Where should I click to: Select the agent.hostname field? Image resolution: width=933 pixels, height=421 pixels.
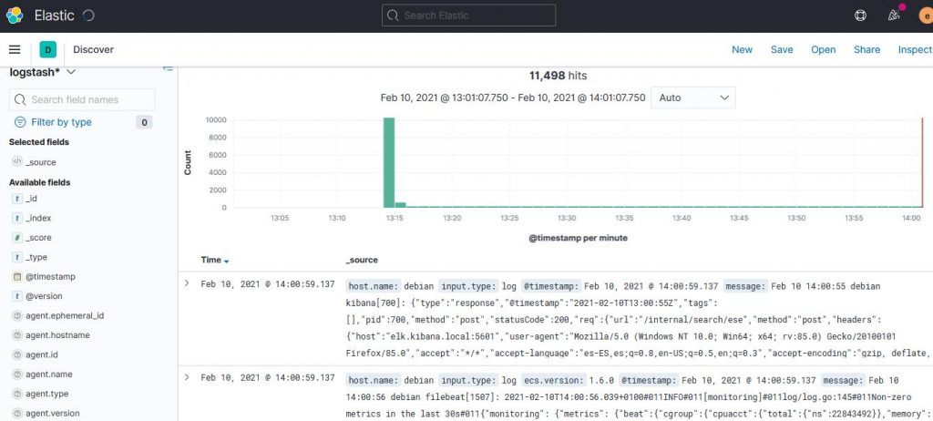[x=57, y=335]
